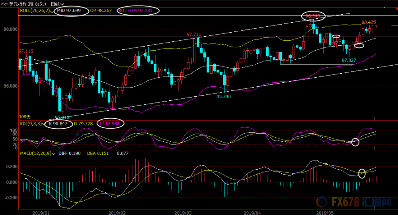Click the -0.200 MACD axis label
Image resolution: width=398 pixels, height=215 pixels.
click(x=11, y=198)
